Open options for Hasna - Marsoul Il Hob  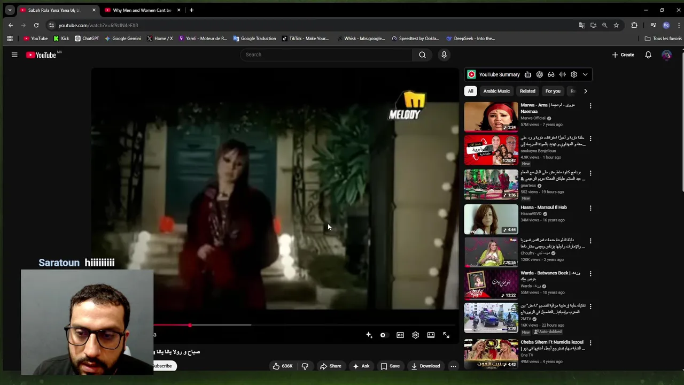(590, 208)
